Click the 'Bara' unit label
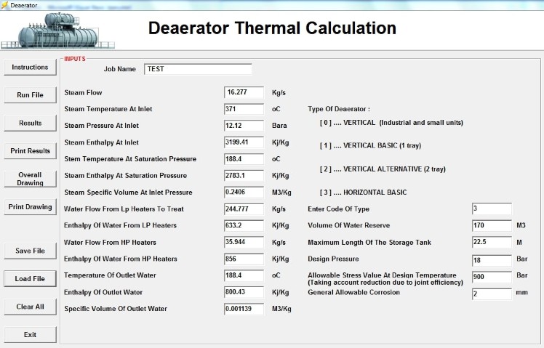 (x=279, y=126)
